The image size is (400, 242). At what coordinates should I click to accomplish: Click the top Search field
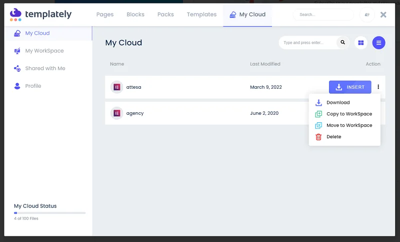[x=323, y=15]
